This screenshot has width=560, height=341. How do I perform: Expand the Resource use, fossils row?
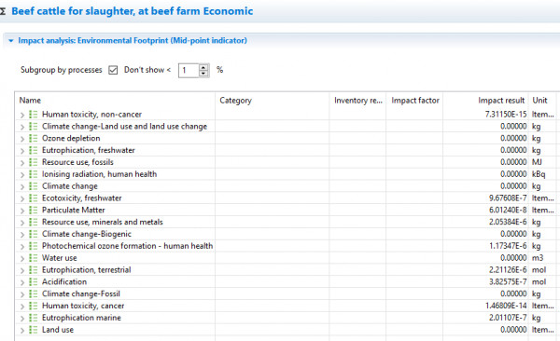coord(22,162)
